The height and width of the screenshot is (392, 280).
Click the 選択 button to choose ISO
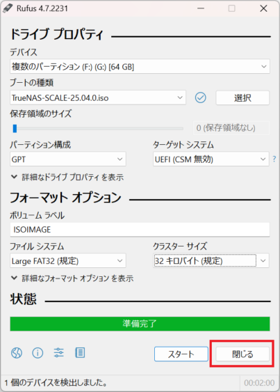242,97
